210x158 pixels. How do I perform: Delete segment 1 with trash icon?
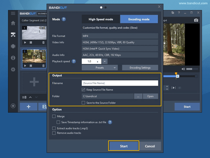[x=43, y=43]
